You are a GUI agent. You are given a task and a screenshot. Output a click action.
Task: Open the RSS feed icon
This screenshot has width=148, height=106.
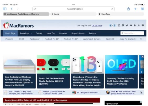pyautogui.click(x=139, y=25)
